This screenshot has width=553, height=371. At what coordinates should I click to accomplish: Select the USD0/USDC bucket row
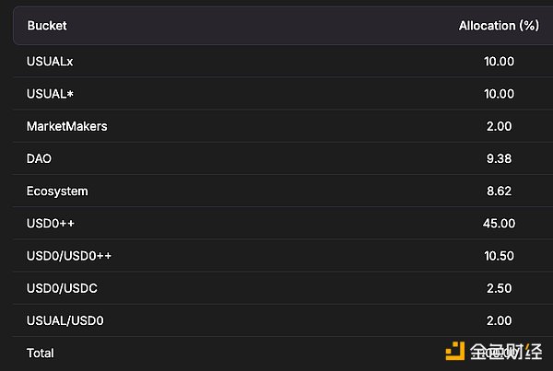pos(63,288)
